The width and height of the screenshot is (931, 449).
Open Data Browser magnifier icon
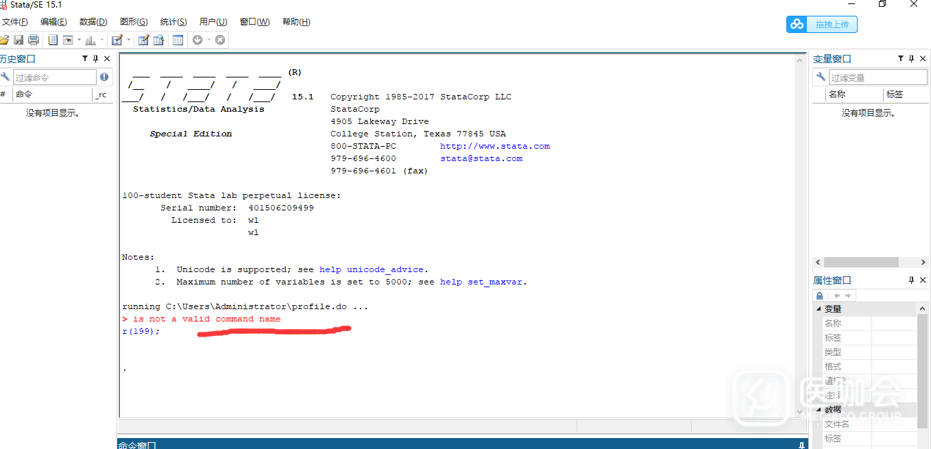158,40
